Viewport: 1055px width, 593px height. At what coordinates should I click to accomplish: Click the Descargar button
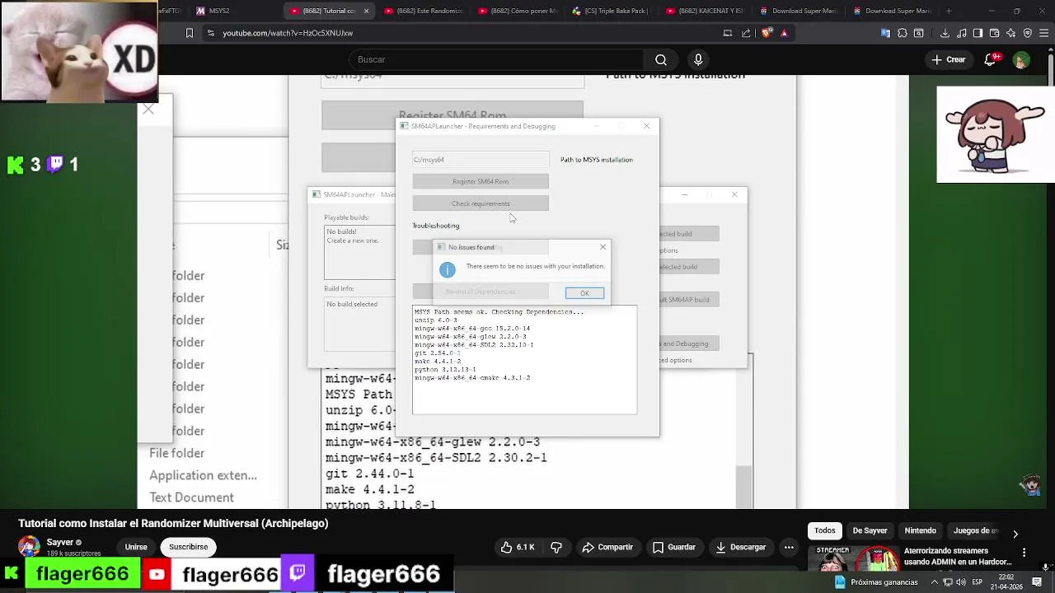pyautogui.click(x=741, y=547)
